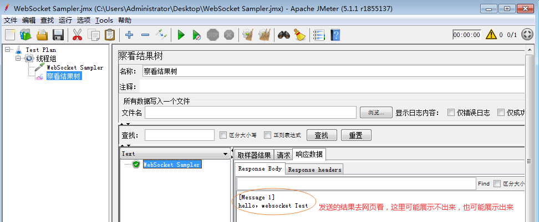Open a test plan file via folder icon
The image size is (539, 222).
pos(42,35)
